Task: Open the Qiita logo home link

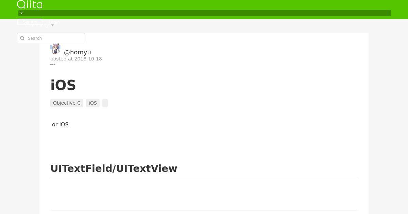Action: click(30, 4)
